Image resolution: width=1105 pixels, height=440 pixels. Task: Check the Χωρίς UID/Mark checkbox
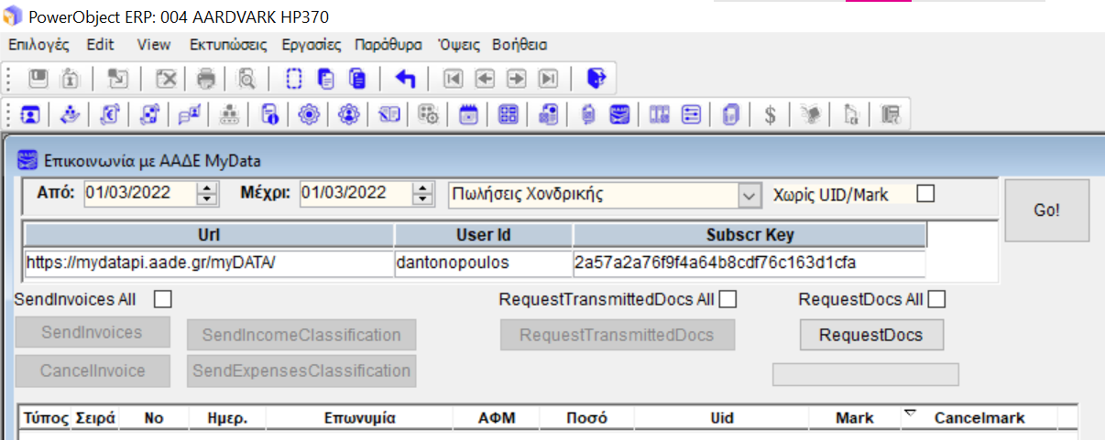coord(926,194)
